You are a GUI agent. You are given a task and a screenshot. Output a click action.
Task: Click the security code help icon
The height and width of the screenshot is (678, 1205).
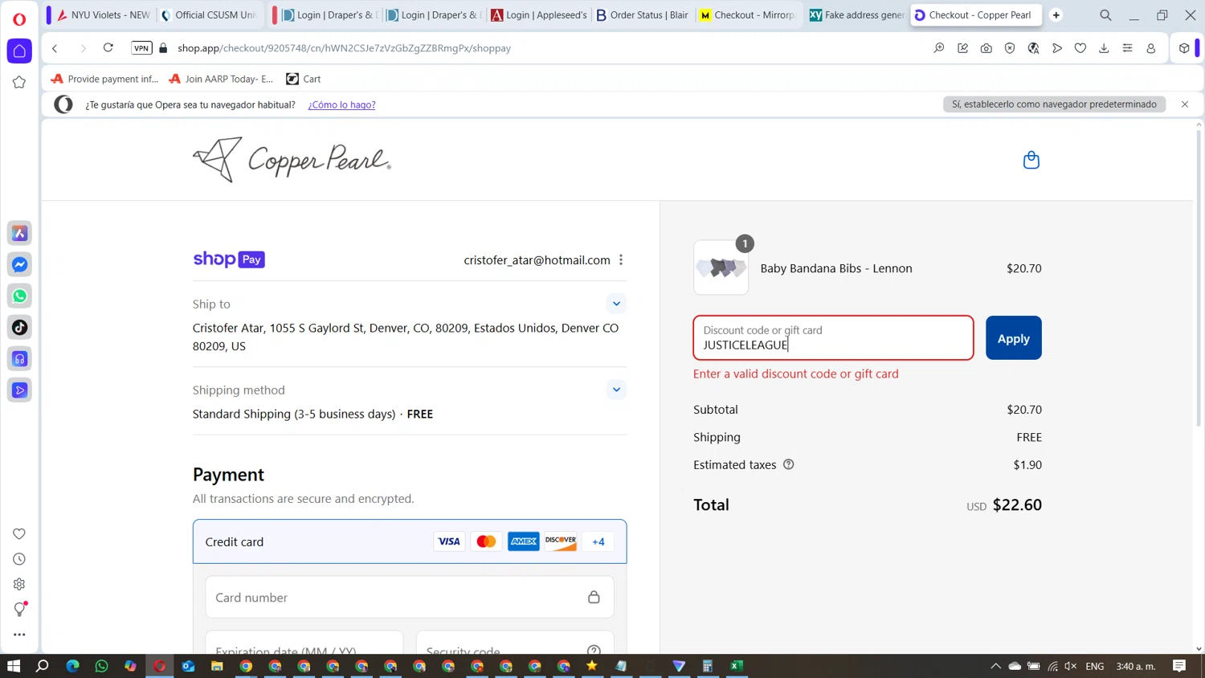click(594, 650)
